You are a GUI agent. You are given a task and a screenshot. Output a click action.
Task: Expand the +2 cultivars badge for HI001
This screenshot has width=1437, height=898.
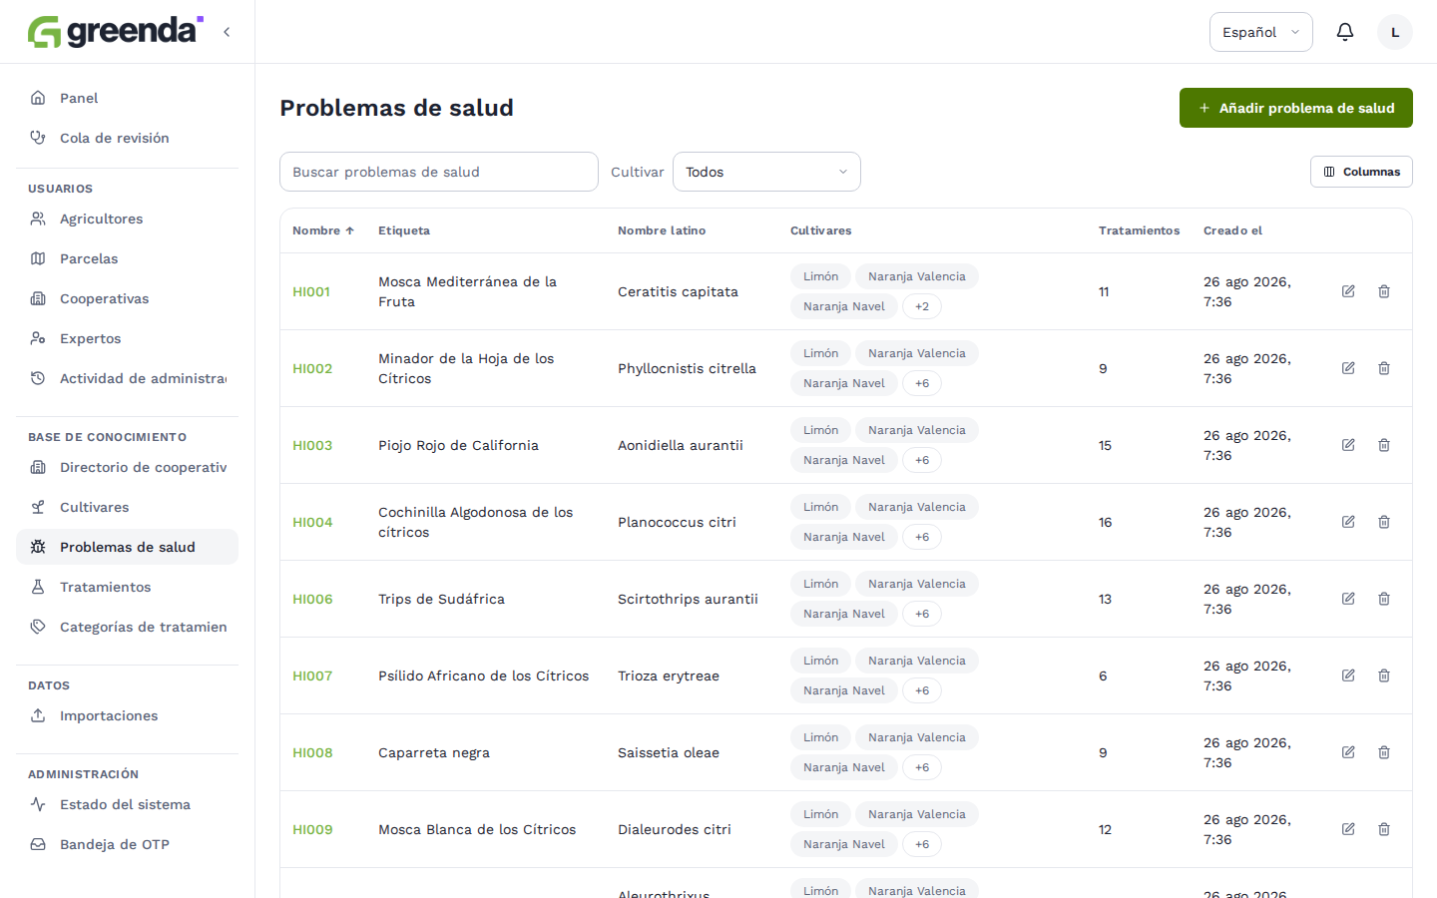click(922, 306)
